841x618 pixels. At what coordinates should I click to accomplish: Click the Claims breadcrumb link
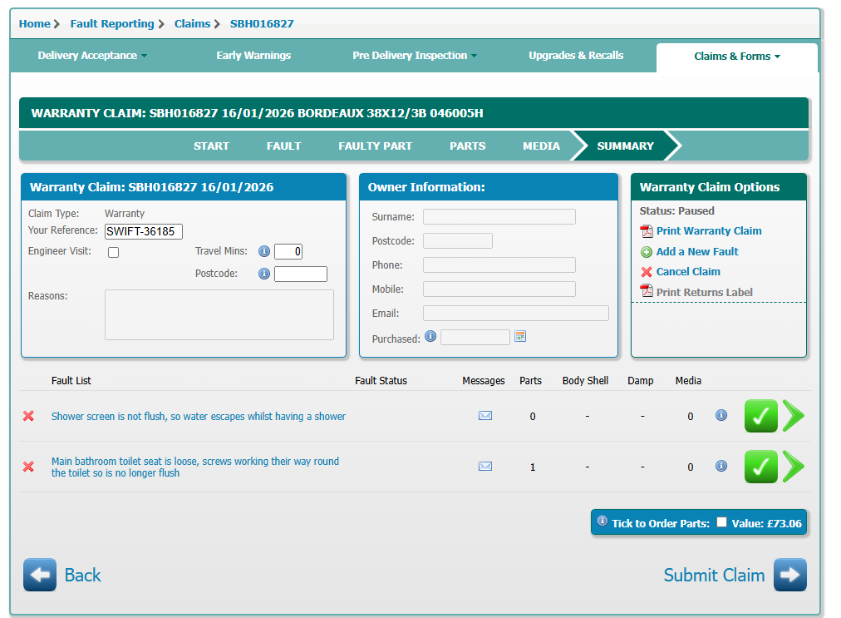(x=192, y=23)
